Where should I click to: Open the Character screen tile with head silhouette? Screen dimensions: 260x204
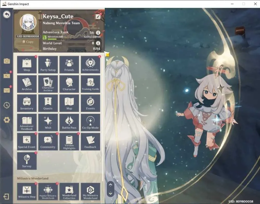click(x=69, y=84)
